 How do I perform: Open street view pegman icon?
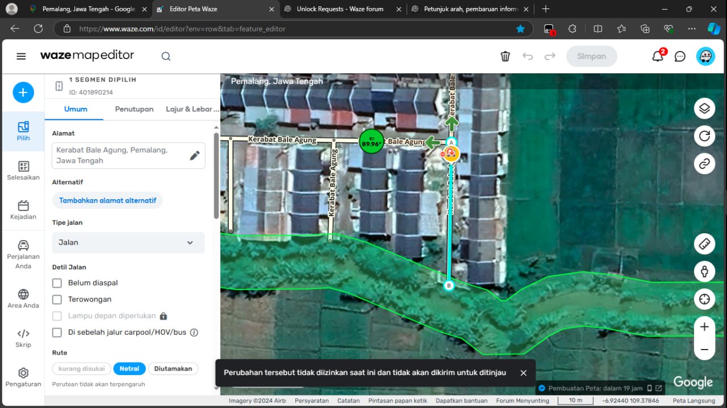pos(704,271)
